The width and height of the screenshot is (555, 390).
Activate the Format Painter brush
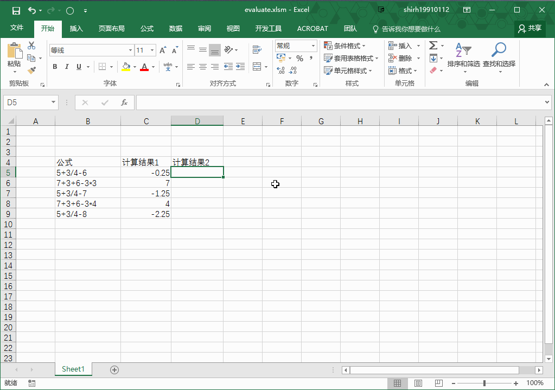tap(31, 70)
